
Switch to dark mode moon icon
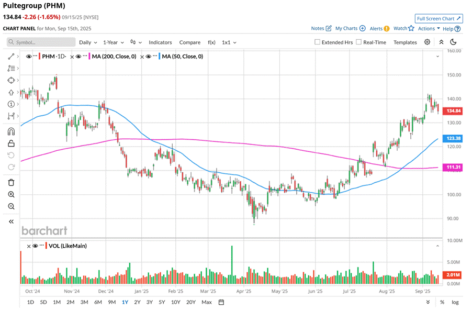coord(453,42)
